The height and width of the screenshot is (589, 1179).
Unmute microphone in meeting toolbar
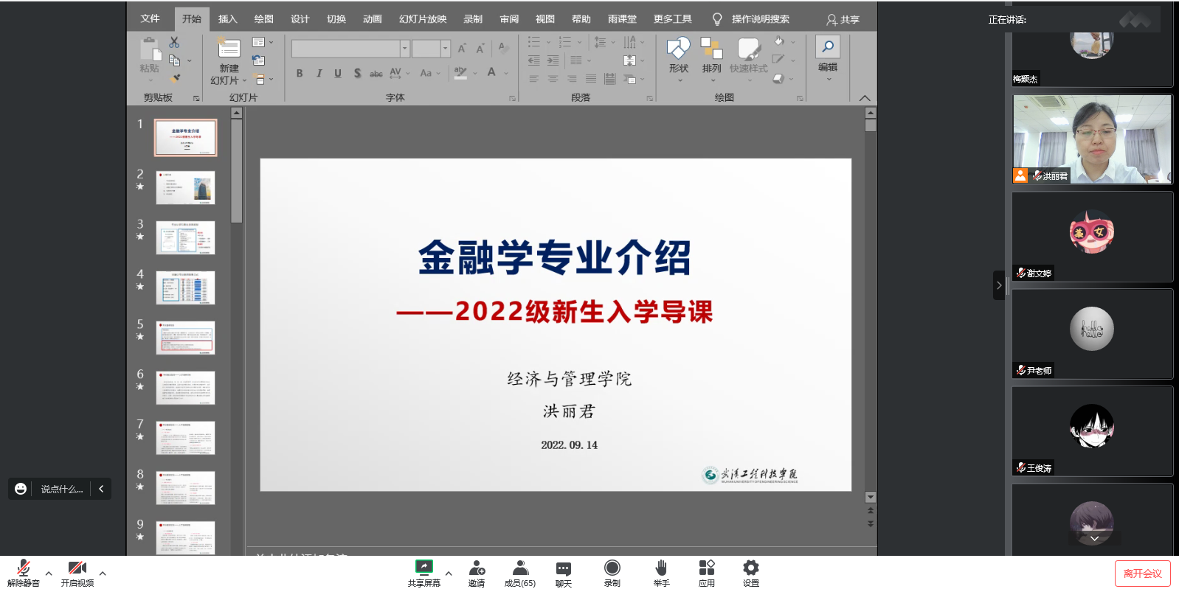click(24, 573)
